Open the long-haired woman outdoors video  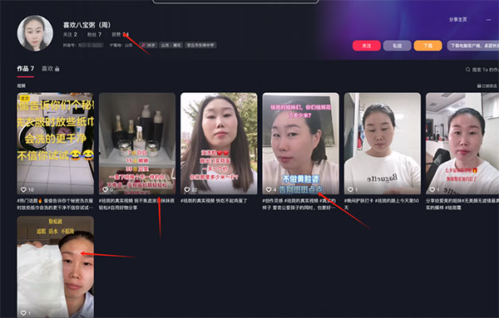click(x=219, y=144)
